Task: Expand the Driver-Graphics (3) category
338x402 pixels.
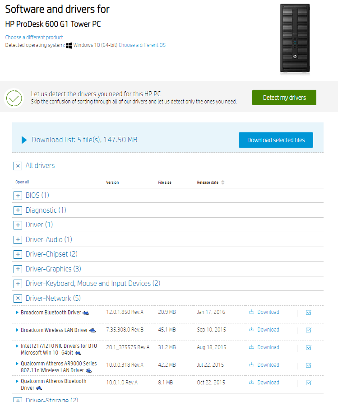Action: tap(18, 269)
